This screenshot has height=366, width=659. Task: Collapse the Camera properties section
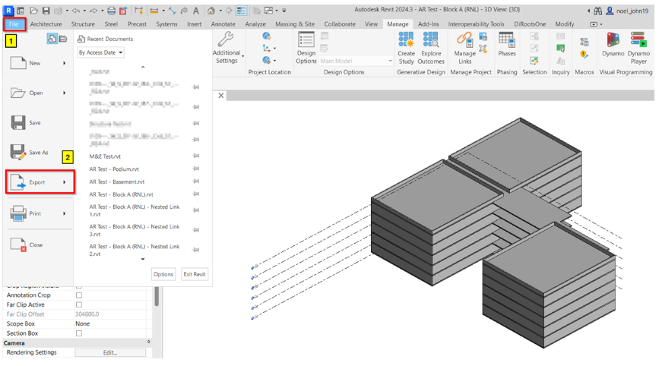[148, 342]
